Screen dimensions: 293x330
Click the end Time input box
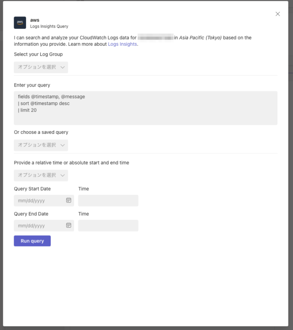[108, 225]
